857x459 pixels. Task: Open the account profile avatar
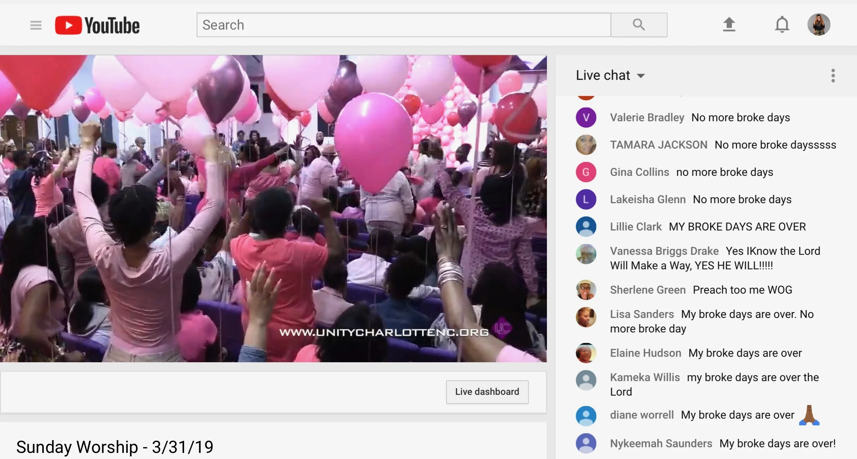tap(819, 25)
